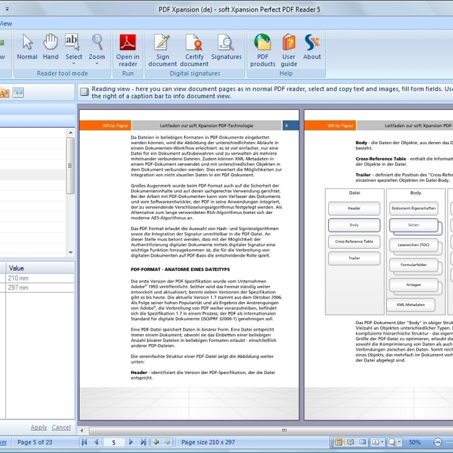Image resolution: width=453 pixels, height=453 pixels.
Task: Click the fonts panel icon
Action: (x=4, y=92)
